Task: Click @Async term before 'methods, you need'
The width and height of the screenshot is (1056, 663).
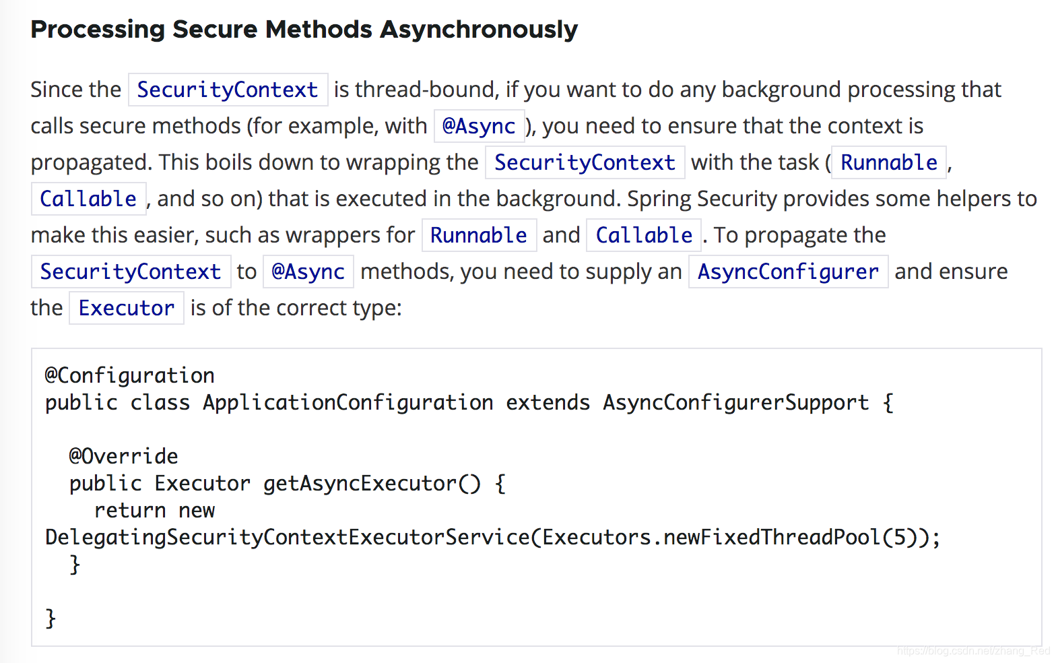Action: (308, 272)
